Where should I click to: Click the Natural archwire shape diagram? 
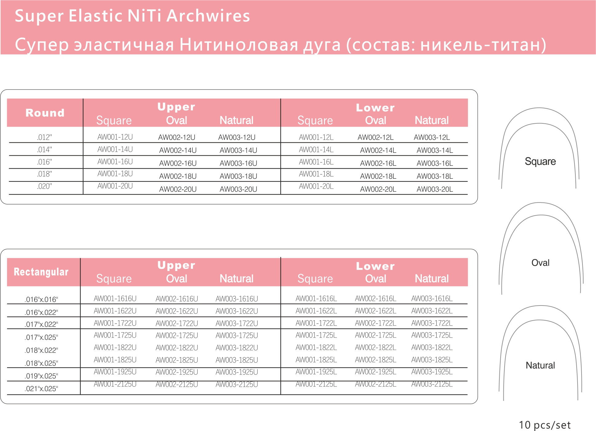point(541,353)
